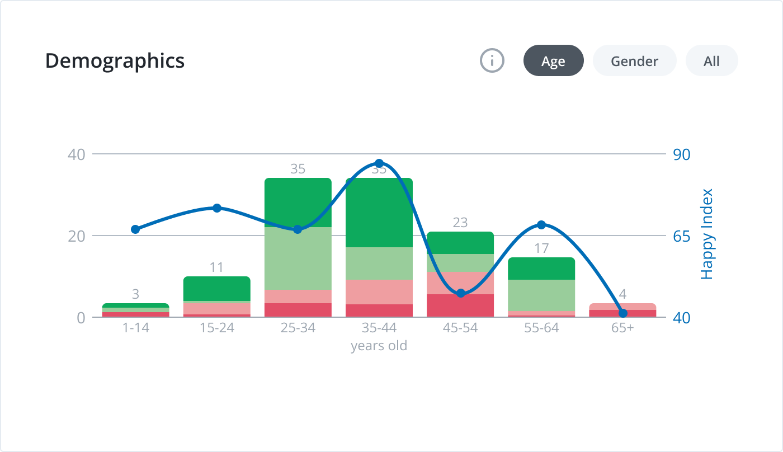Click the Demographics heading
Viewport: 783px width, 452px height.
115,61
